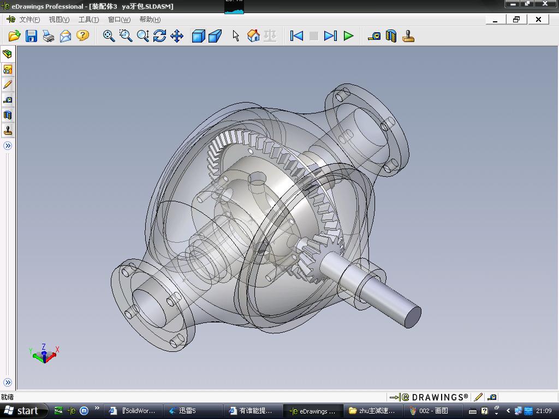Switch to zhu主减速... folder taskbar window
Viewport: 559px width, 419px height.
click(x=373, y=411)
